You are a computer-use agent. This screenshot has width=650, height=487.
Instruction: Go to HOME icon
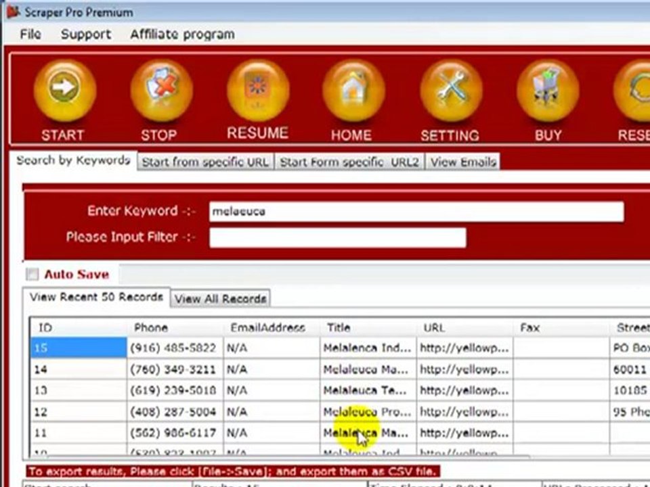pyautogui.click(x=353, y=90)
